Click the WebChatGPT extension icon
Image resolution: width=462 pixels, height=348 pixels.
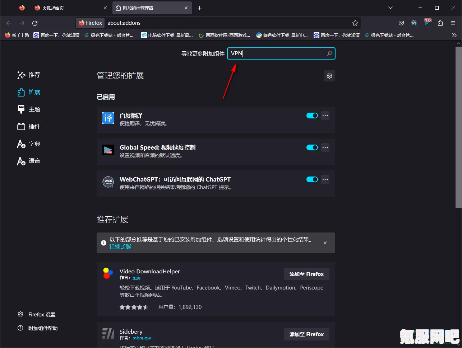coord(108,182)
